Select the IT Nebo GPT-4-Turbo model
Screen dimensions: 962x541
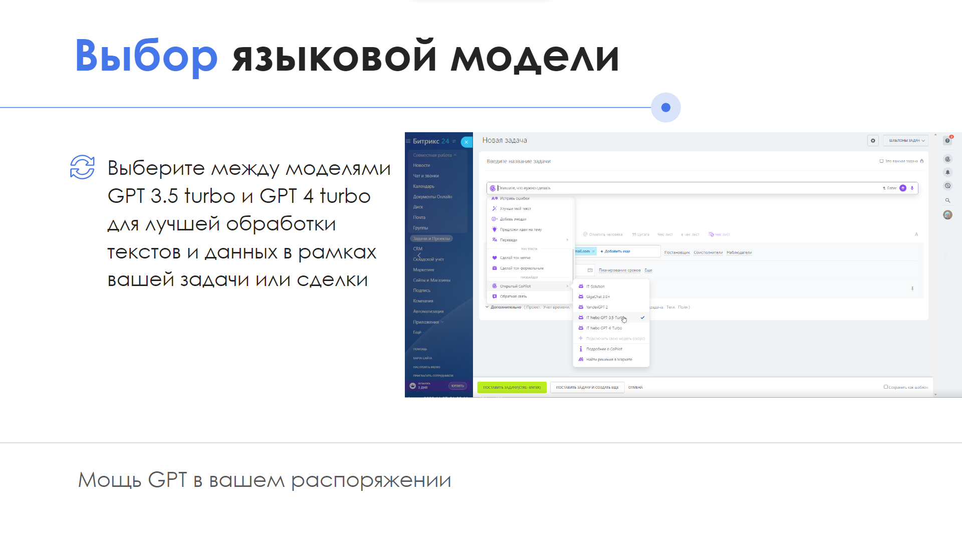pos(604,328)
